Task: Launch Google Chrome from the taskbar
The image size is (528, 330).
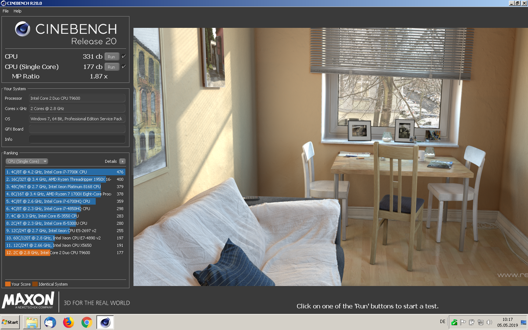Action: [87, 322]
